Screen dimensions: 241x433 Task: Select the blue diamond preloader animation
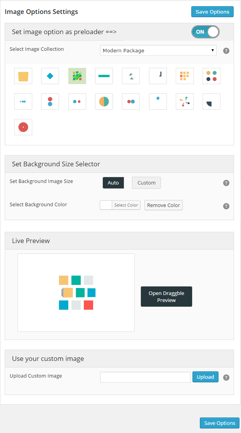click(50, 76)
